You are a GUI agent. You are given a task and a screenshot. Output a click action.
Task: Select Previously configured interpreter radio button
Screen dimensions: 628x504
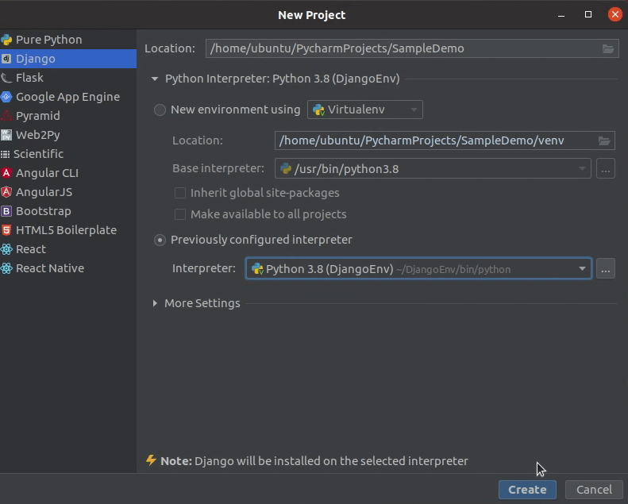click(x=160, y=240)
